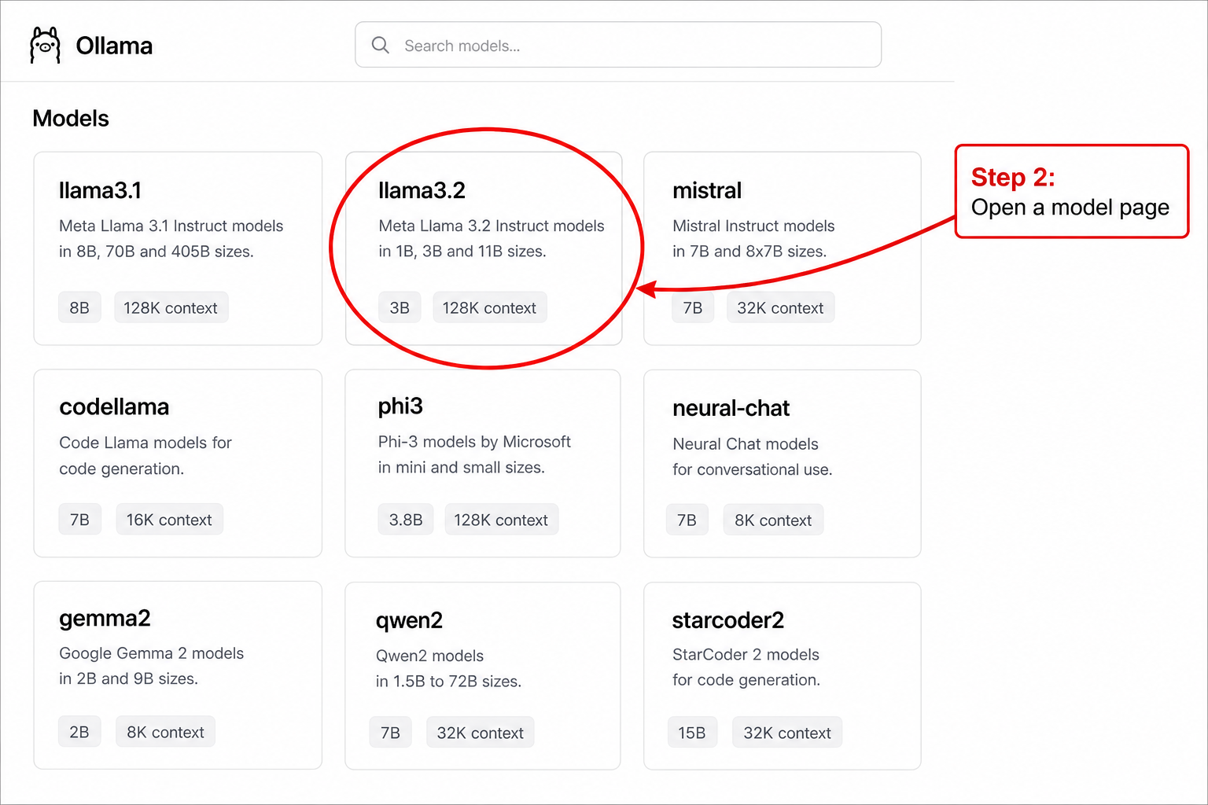Click the 8B tag on llama3.1
The height and width of the screenshot is (805, 1208).
(x=79, y=307)
